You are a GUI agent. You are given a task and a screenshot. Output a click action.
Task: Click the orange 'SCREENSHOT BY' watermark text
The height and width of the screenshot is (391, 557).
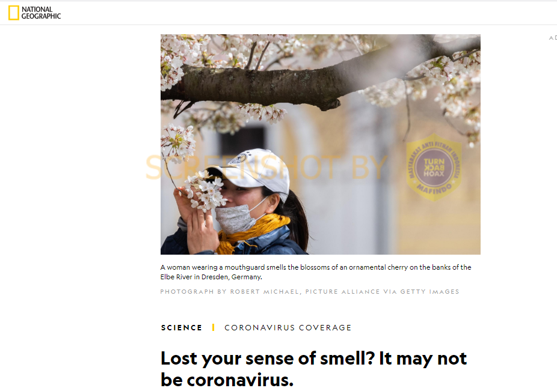click(x=266, y=167)
